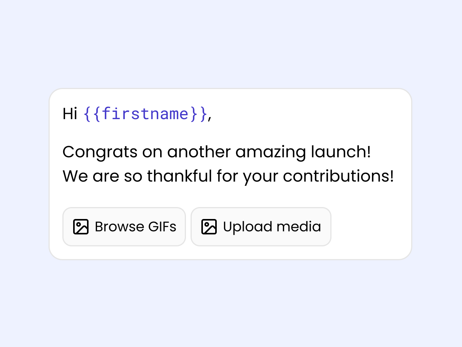This screenshot has width=462, height=347.
Task: Select the congrats message text
Action: point(217,152)
